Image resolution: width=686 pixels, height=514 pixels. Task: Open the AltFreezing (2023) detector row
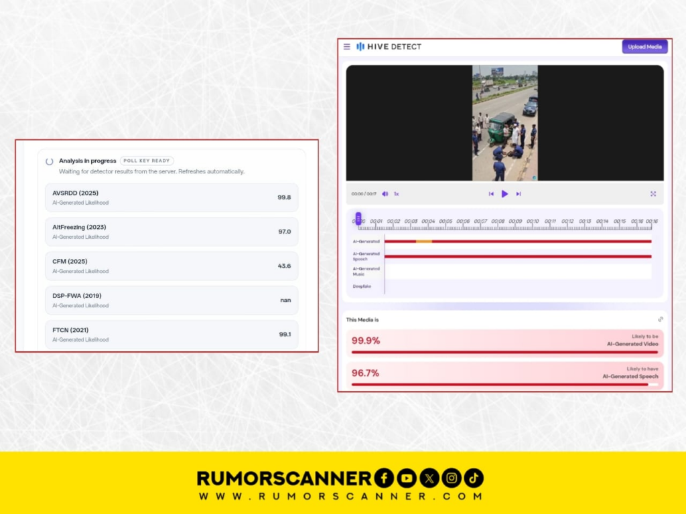171,232
